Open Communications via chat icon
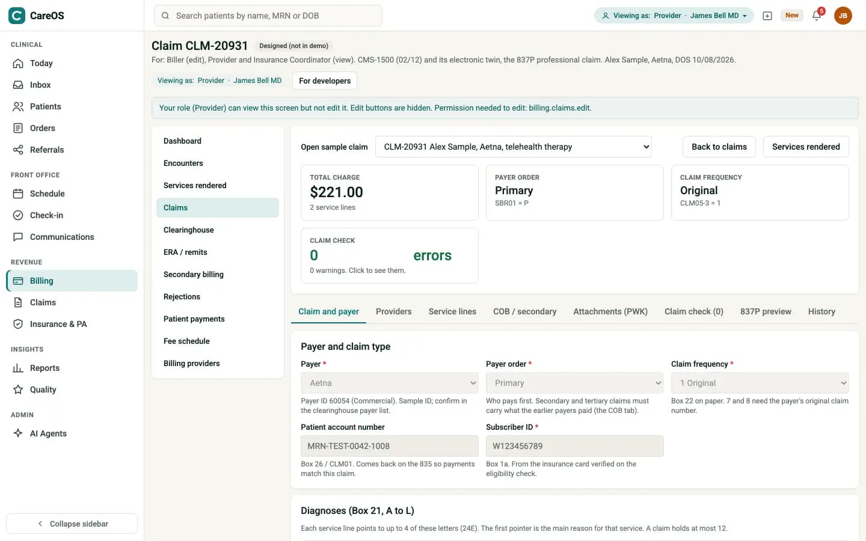This screenshot has height=541, width=866. coord(18,237)
